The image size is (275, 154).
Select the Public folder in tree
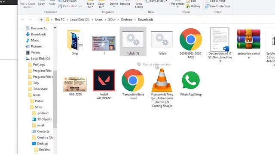(37, 101)
